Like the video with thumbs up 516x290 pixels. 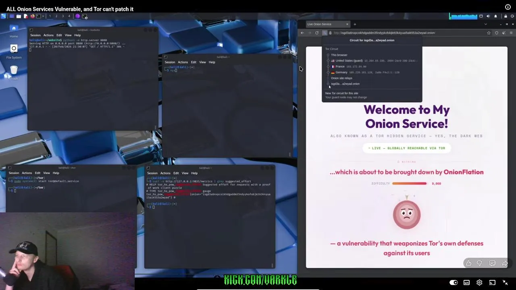coord(468,263)
